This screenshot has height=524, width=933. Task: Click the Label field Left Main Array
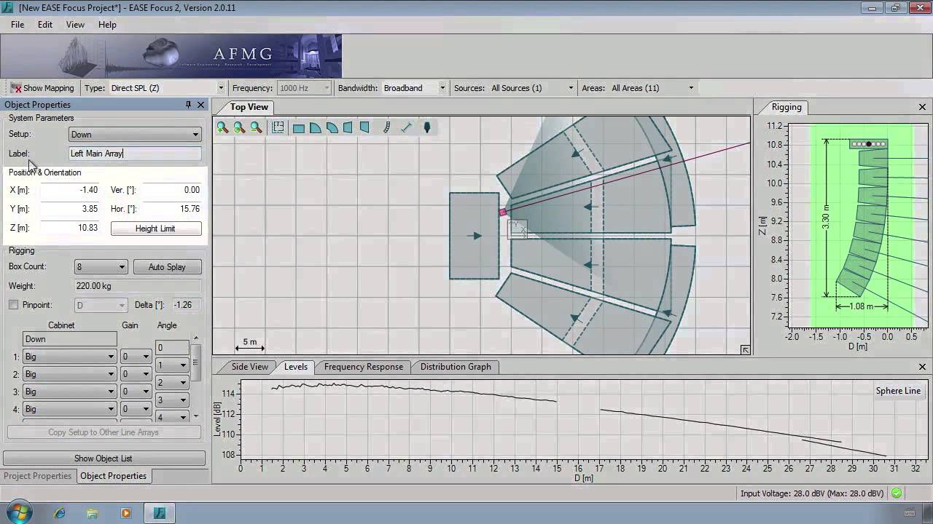[x=135, y=154]
